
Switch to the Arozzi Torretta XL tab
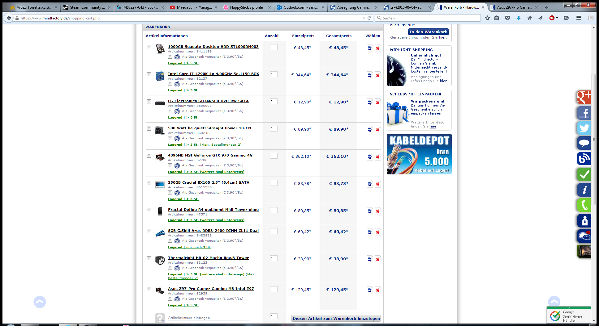click(33, 7)
